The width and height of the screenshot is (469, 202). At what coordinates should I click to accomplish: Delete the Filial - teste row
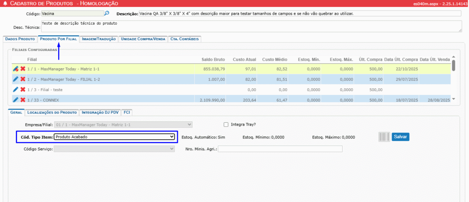coord(22,89)
